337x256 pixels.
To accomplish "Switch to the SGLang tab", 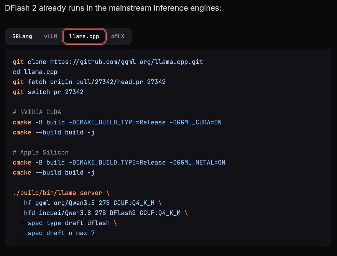I will click(x=22, y=36).
